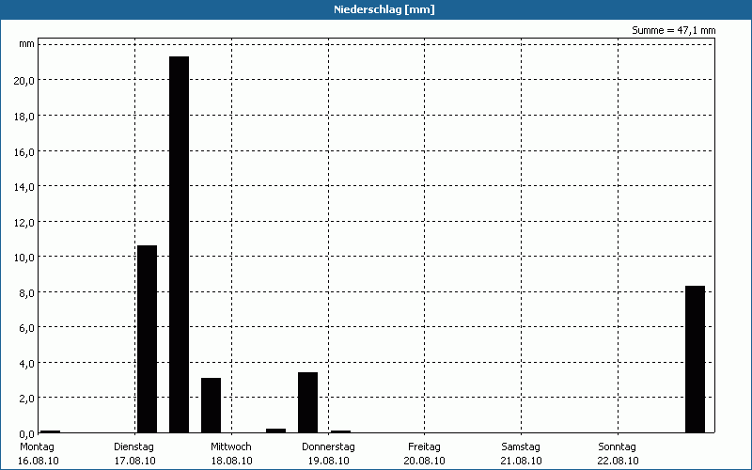Click the date 22.08.10
This screenshot has height=470, width=752.
tap(618, 461)
